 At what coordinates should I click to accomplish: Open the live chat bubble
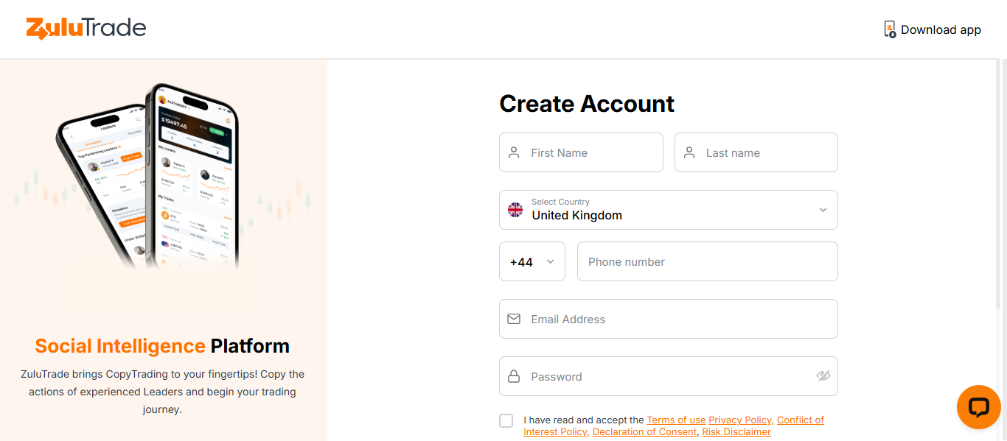978,407
